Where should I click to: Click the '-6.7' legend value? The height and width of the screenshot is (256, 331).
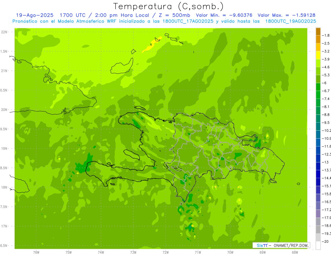(x=326, y=91)
